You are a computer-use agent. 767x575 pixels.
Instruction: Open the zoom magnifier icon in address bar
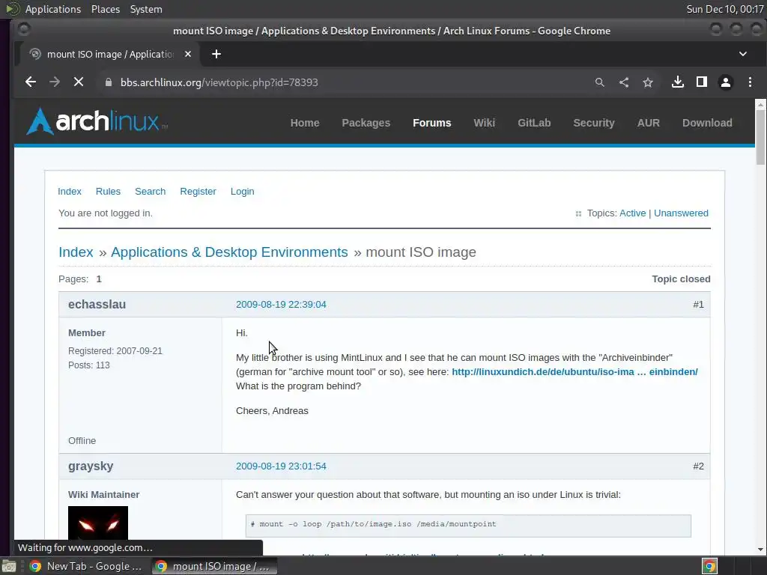point(600,82)
